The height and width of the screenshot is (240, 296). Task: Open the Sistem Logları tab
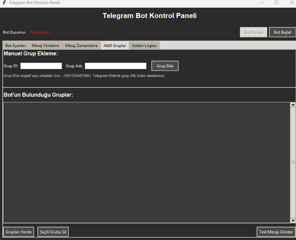point(144,46)
